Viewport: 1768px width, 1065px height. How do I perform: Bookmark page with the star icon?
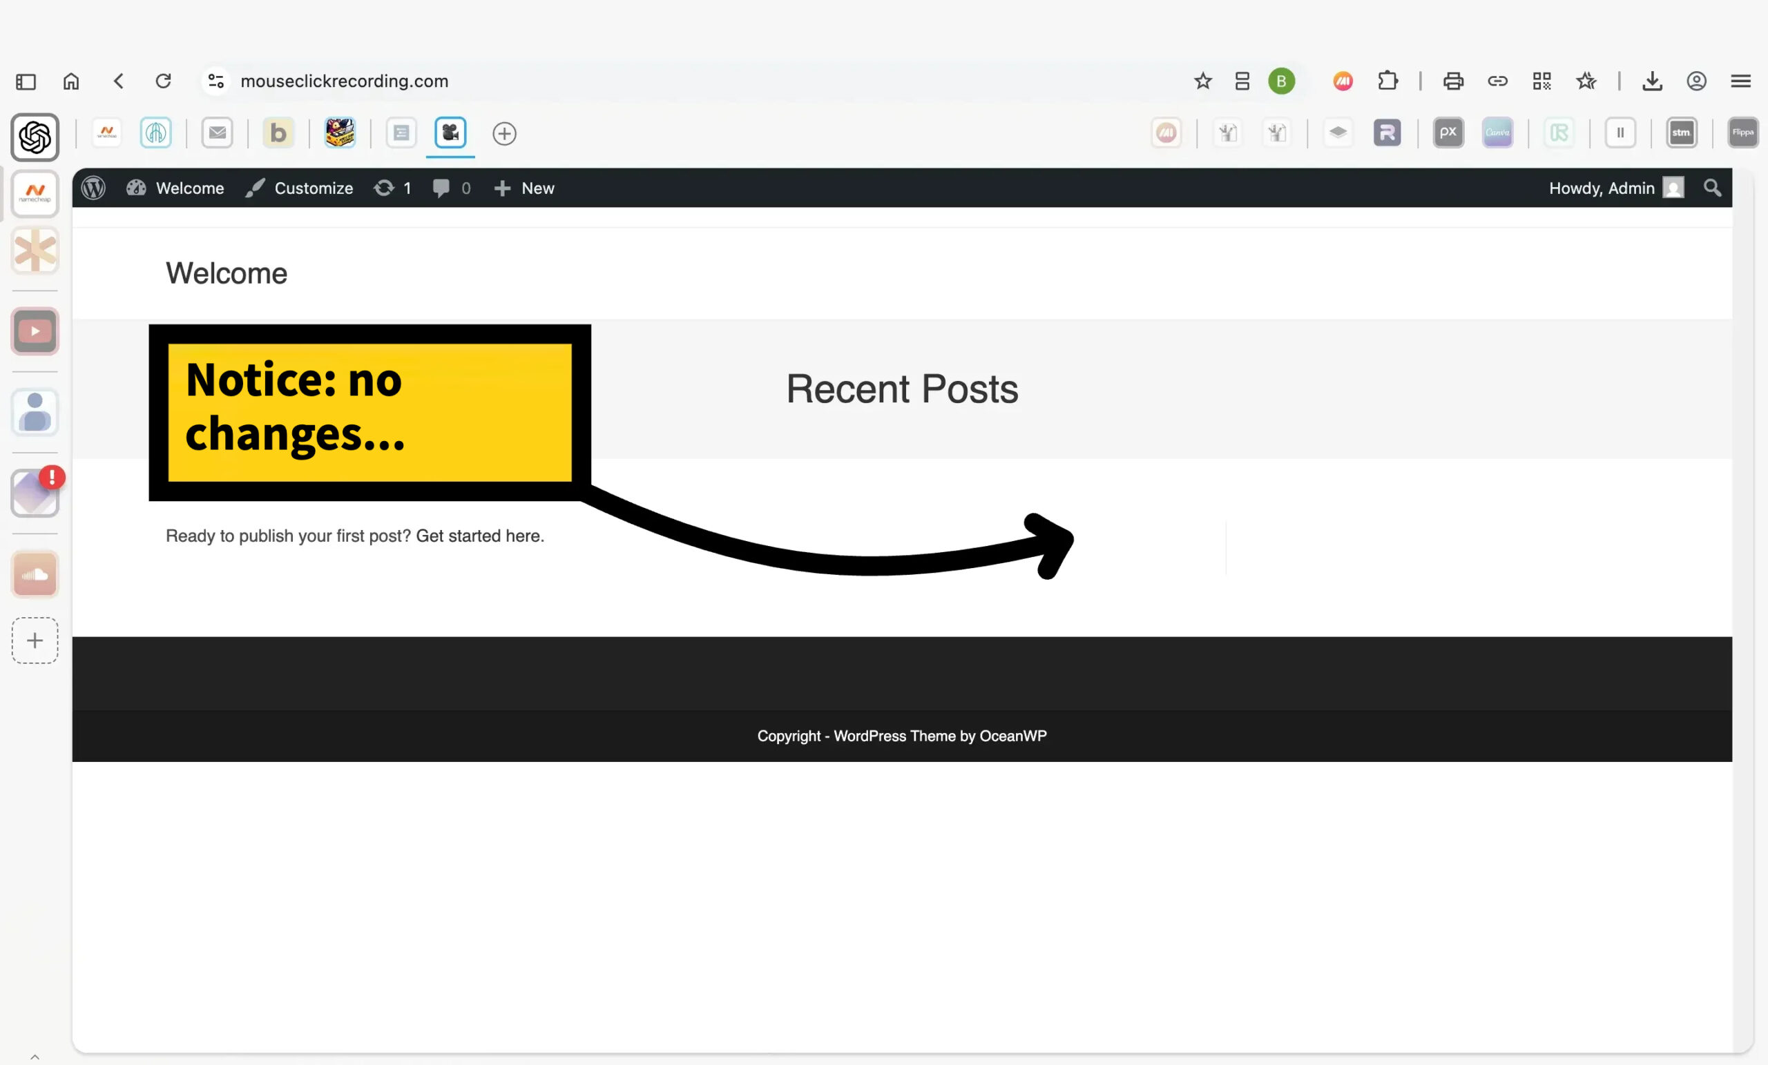[1202, 81]
